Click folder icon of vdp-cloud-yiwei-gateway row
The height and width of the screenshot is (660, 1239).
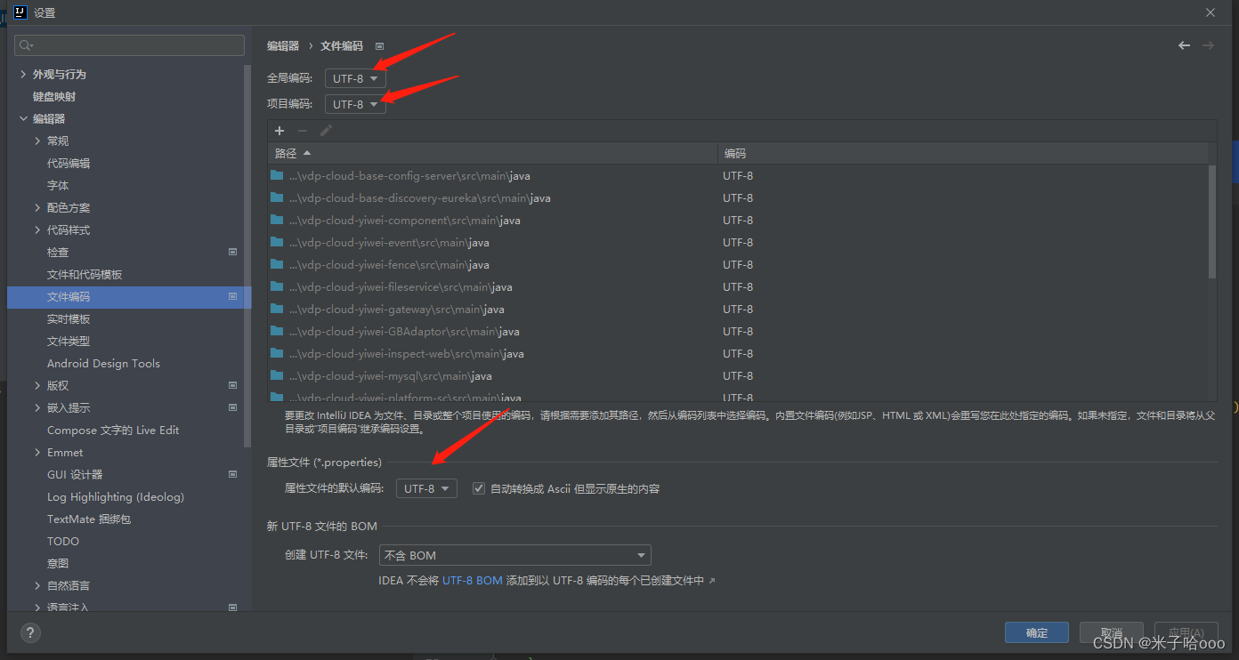pos(277,309)
